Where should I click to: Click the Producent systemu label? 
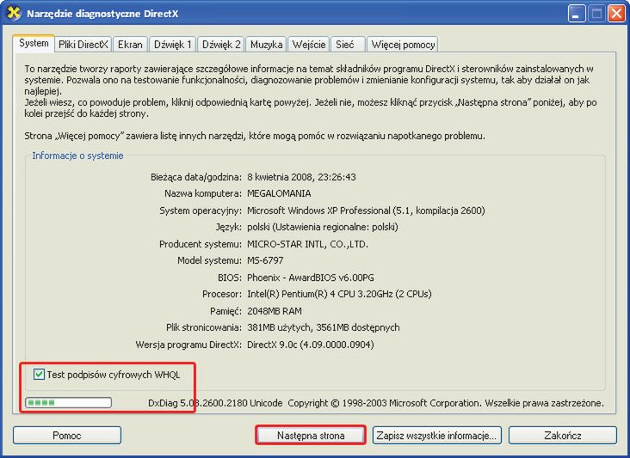[201, 244]
